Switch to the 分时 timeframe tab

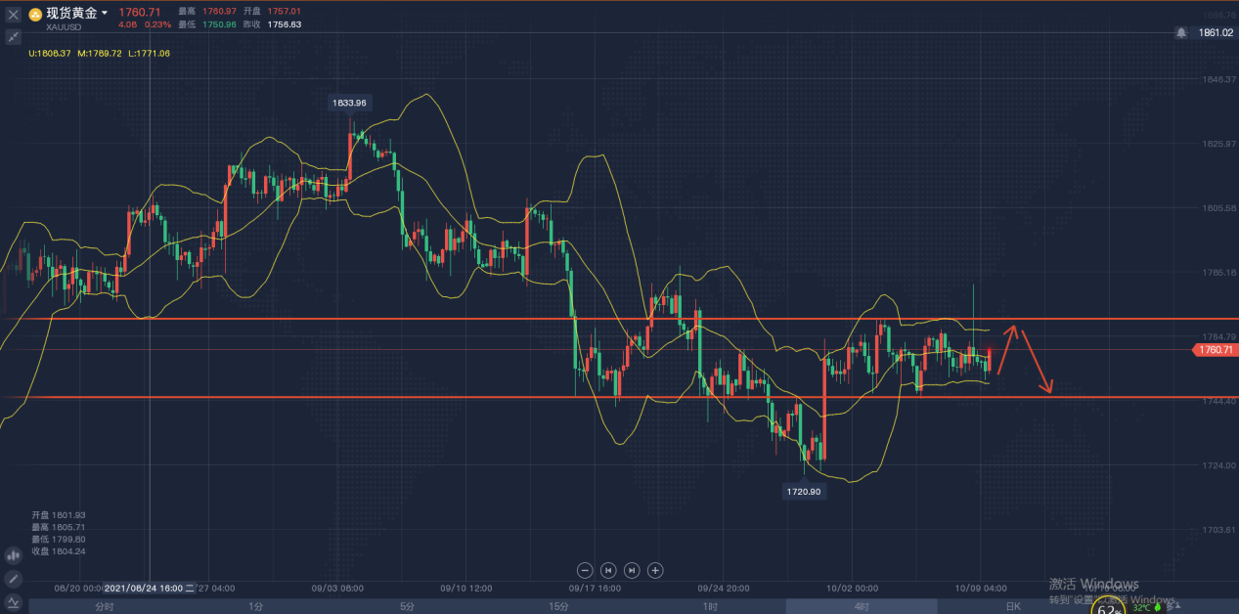[104, 607]
